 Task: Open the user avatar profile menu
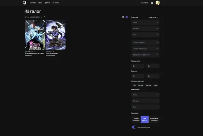pos(158,3)
